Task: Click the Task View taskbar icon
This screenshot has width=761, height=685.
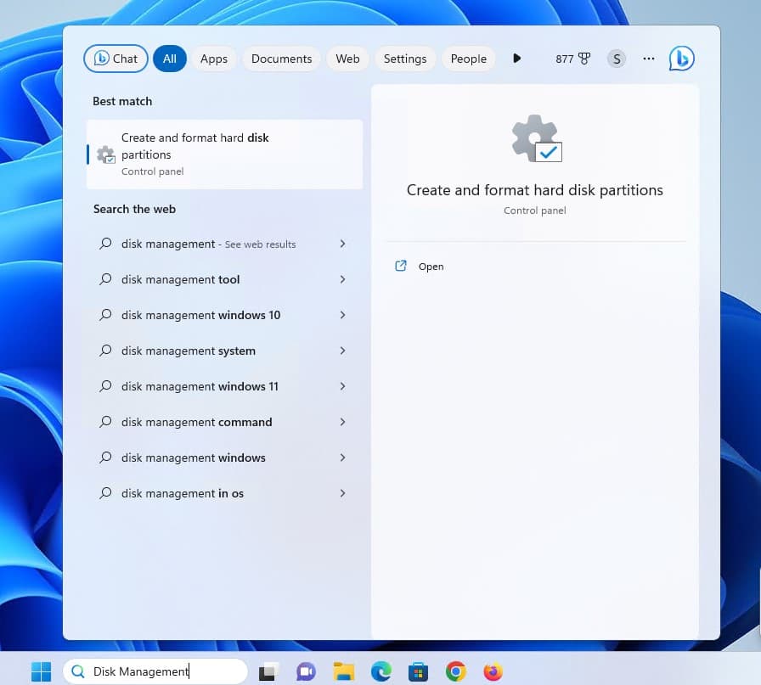Action: coord(268,671)
